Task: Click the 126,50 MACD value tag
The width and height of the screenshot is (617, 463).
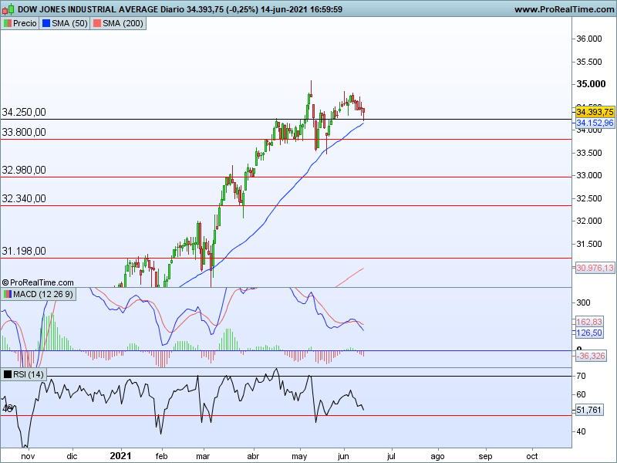Action: 589,333
